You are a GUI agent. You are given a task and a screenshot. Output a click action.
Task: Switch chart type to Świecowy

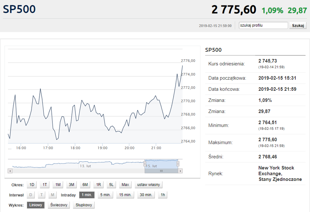[59, 205]
